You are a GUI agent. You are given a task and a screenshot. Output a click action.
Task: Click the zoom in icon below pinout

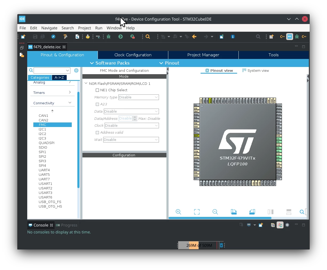(178, 212)
